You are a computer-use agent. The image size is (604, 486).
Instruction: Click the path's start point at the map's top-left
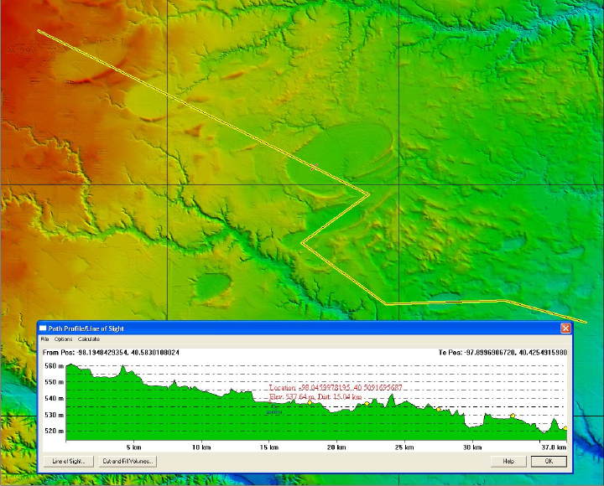39,31
